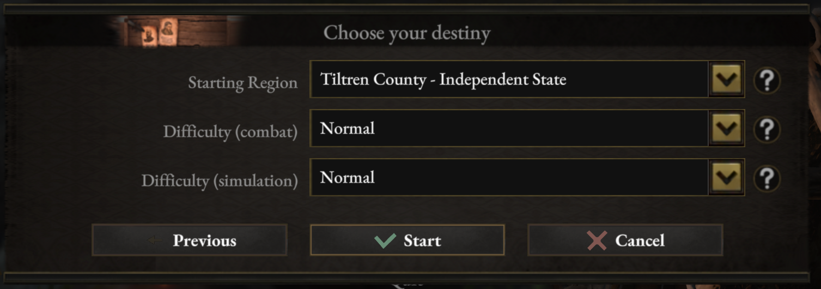821x289 pixels.
Task: Click the wanted posters thumbnail image
Action: pos(159,33)
